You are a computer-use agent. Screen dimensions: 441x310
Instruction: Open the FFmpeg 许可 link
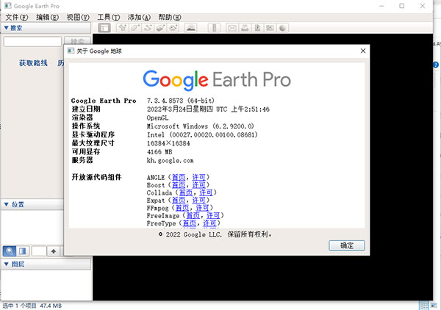[203, 208]
